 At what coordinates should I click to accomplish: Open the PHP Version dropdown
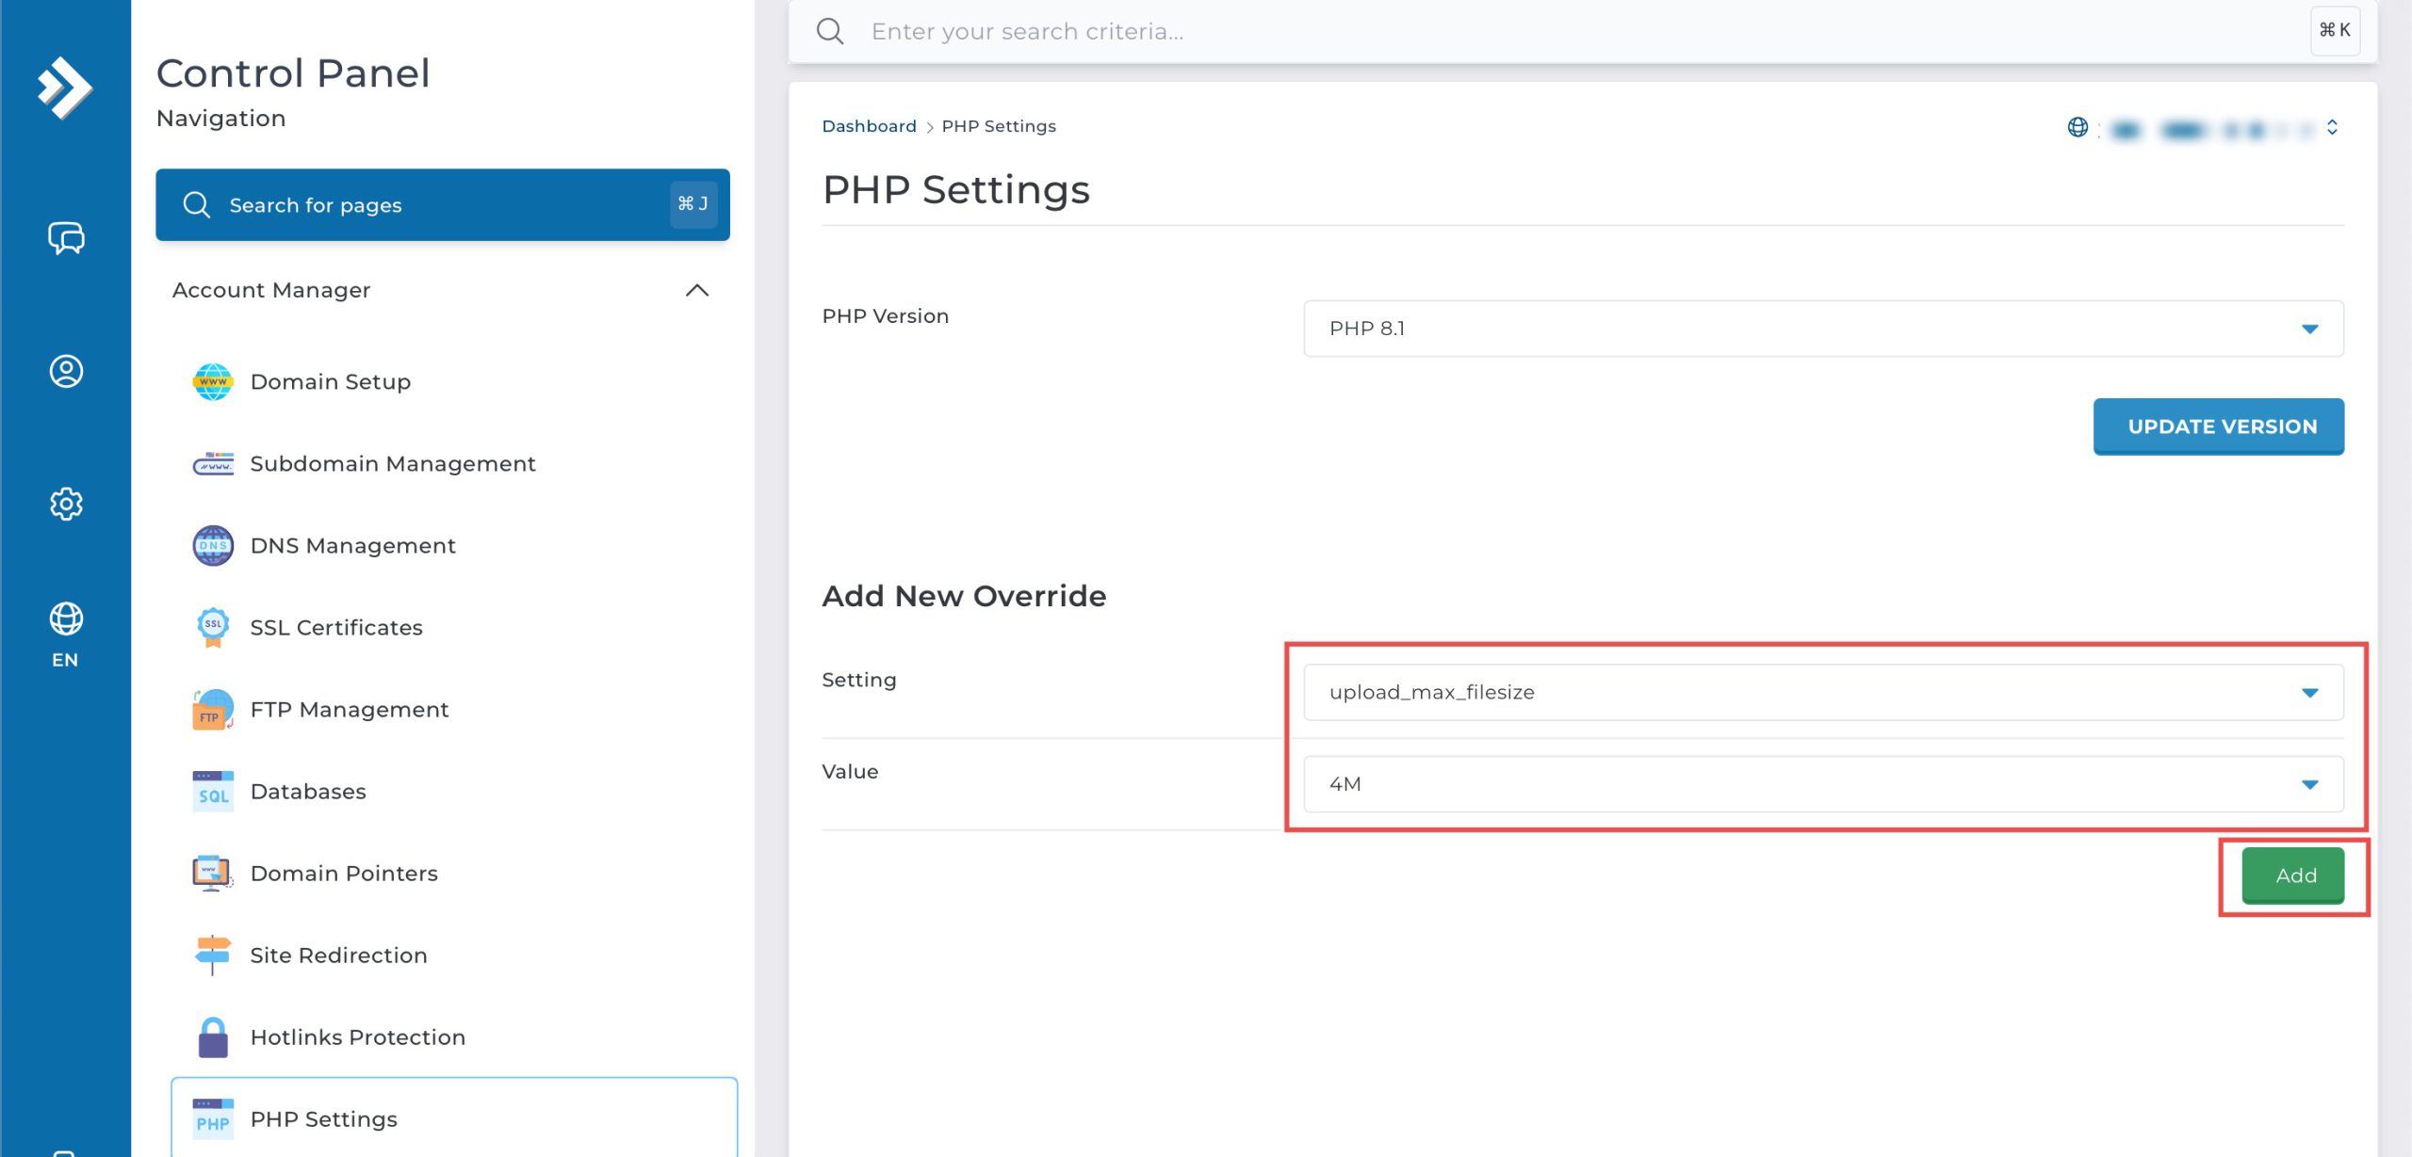[x=1822, y=329]
